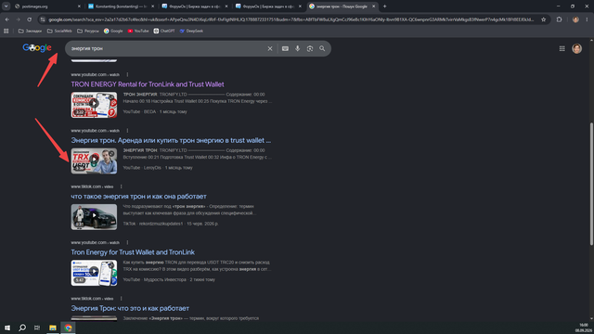Open 'Энергия трон. Аренда или купить трон энергию' result
This screenshot has width=594, height=334.
point(171,140)
